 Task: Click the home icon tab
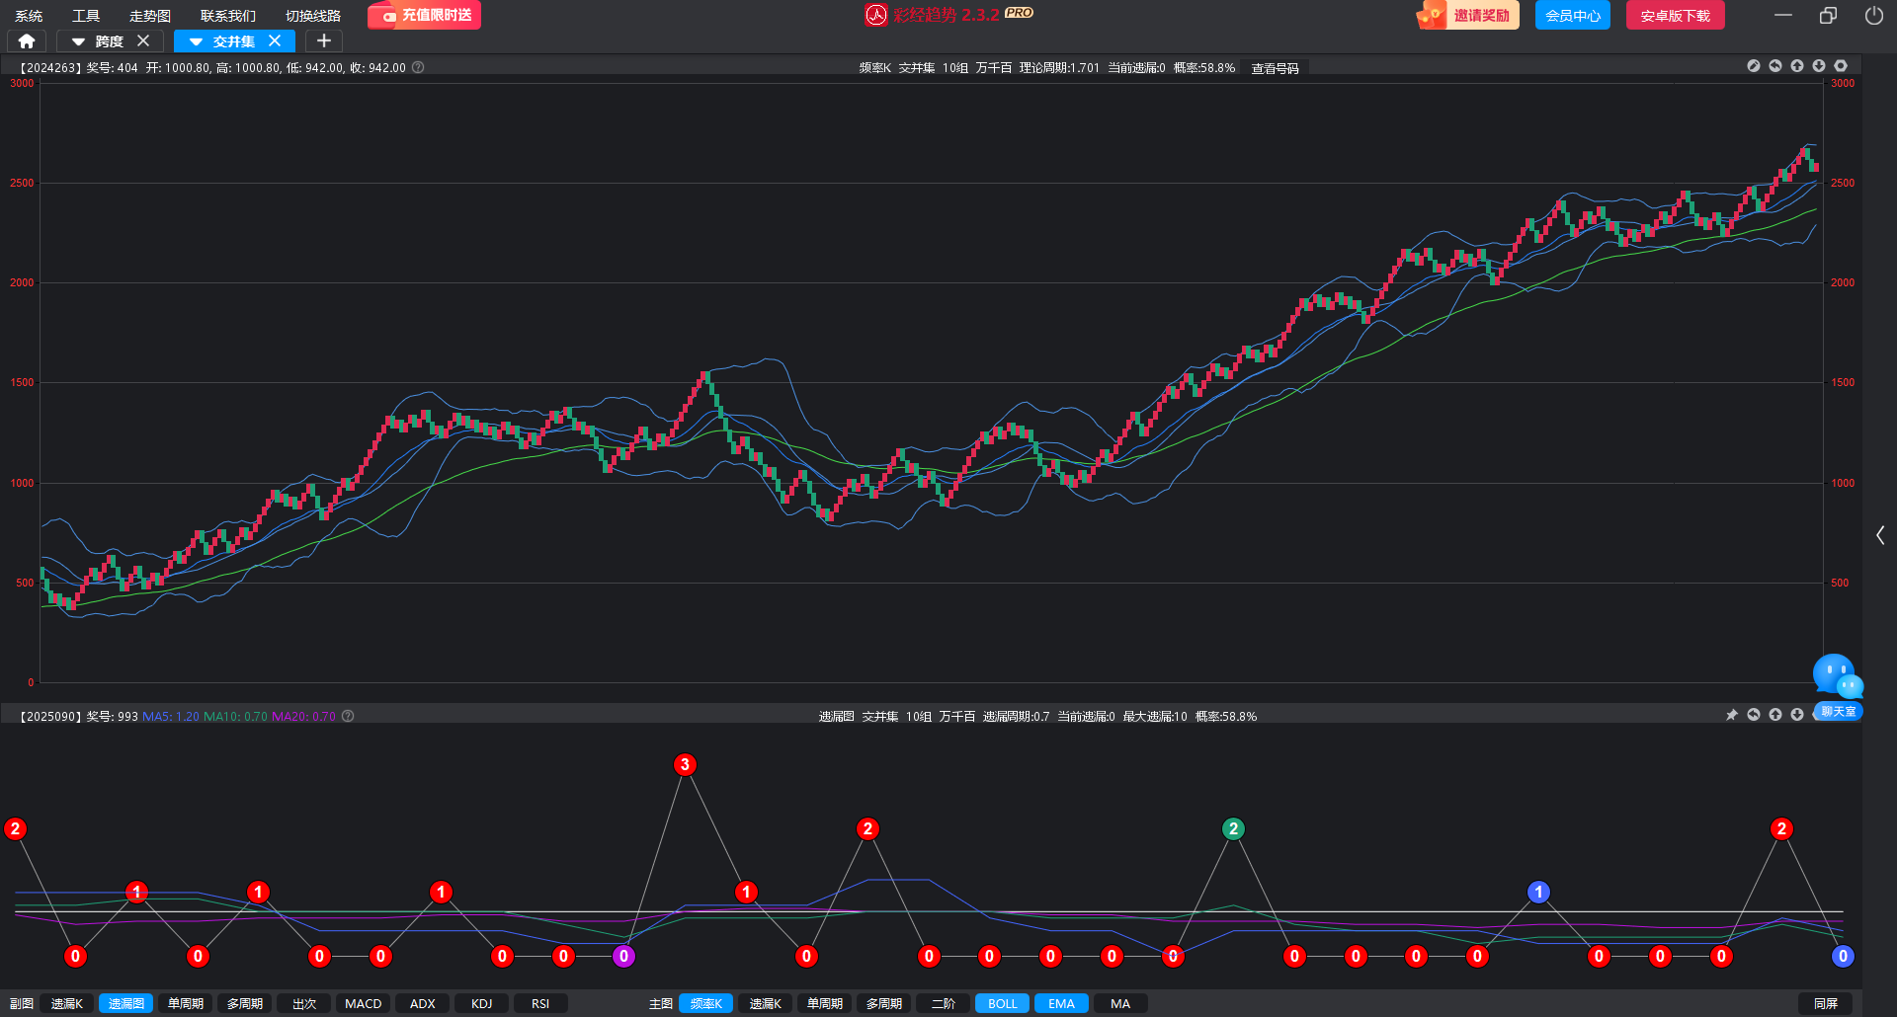27,41
